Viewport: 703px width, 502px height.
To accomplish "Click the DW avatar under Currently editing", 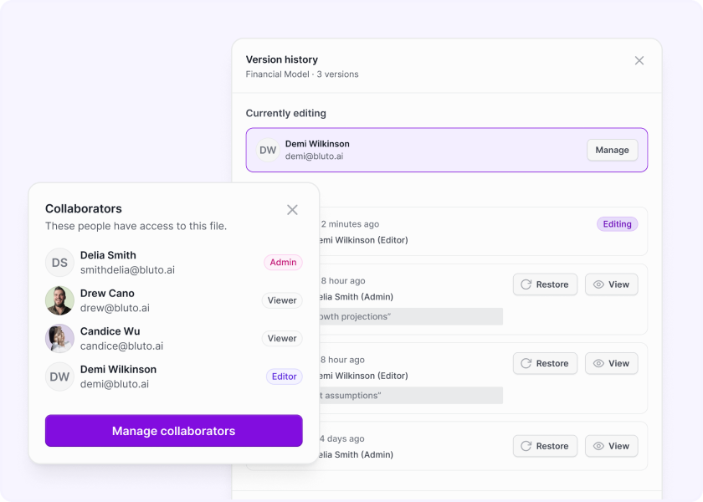I will (268, 150).
